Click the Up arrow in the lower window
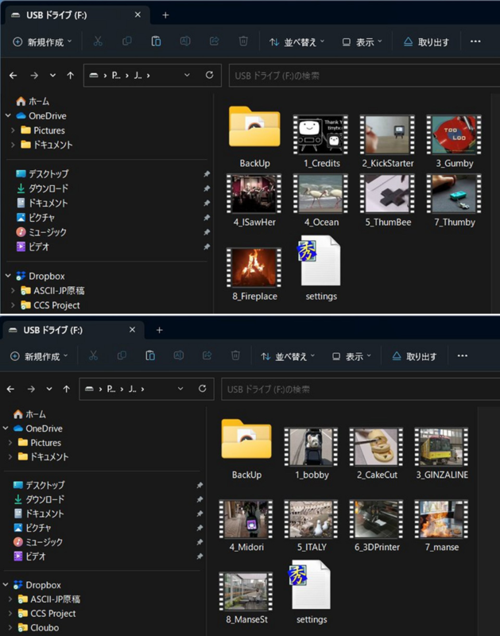Image resolution: width=500 pixels, height=636 pixels. (x=66, y=389)
